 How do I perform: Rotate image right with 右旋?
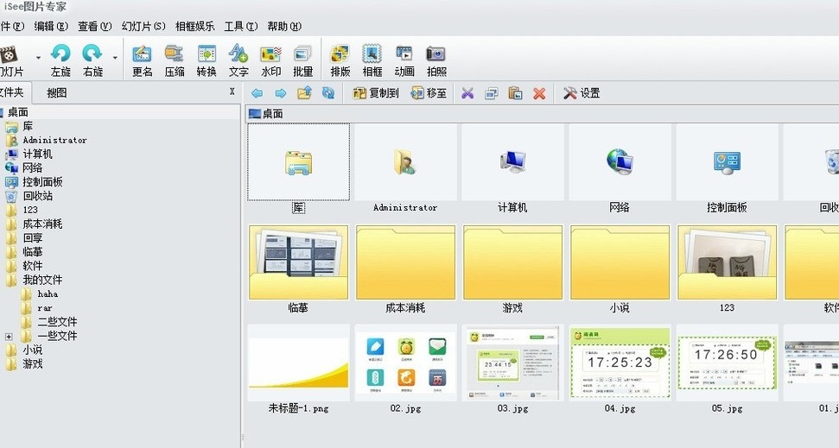[x=92, y=60]
